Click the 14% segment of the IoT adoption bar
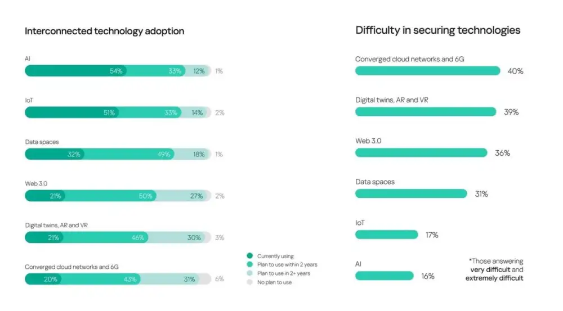 pyautogui.click(x=196, y=112)
